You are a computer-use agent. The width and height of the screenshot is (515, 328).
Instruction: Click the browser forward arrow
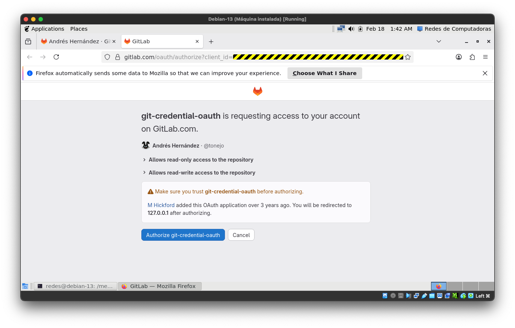point(43,57)
